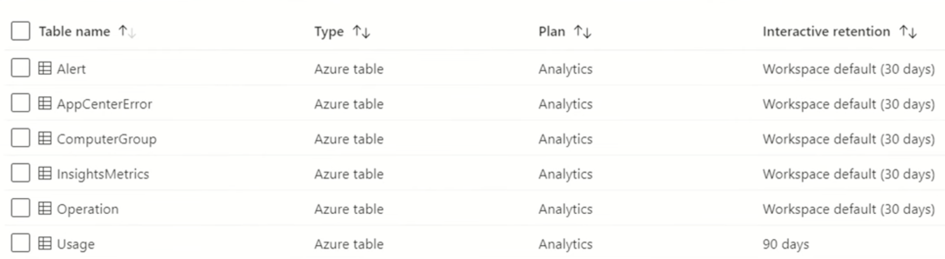Click the Interactive retention column header
Viewport: 945px width, 259px height.
coord(826,31)
